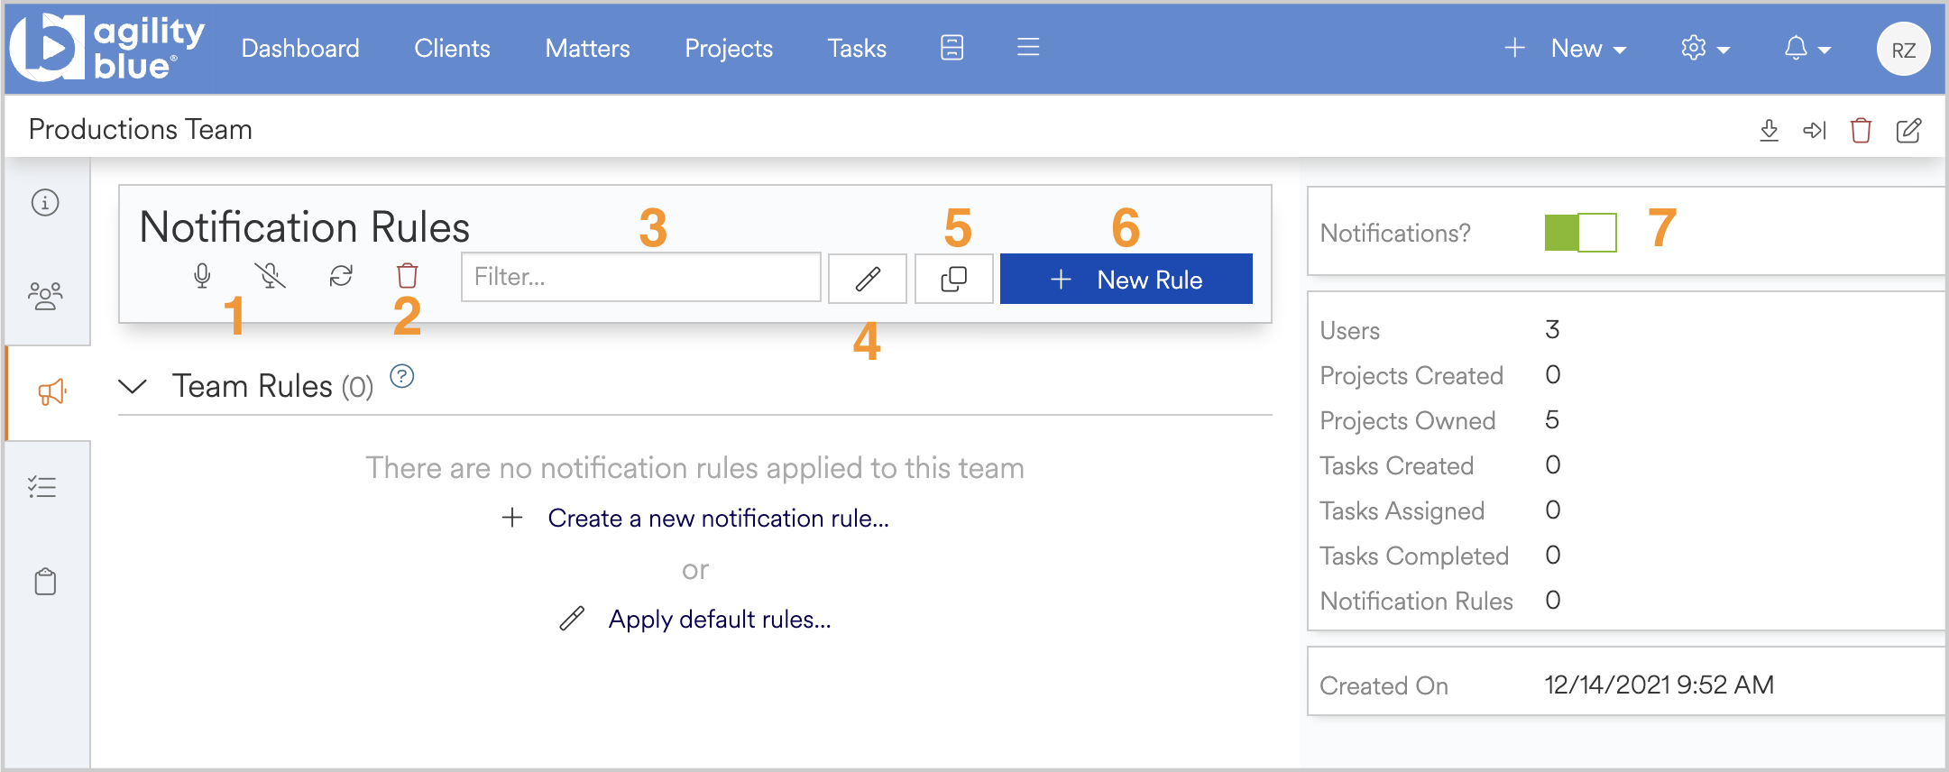Navigate to Projects
The width and height of the screenshot is (1949, 772).
(729, 49)
